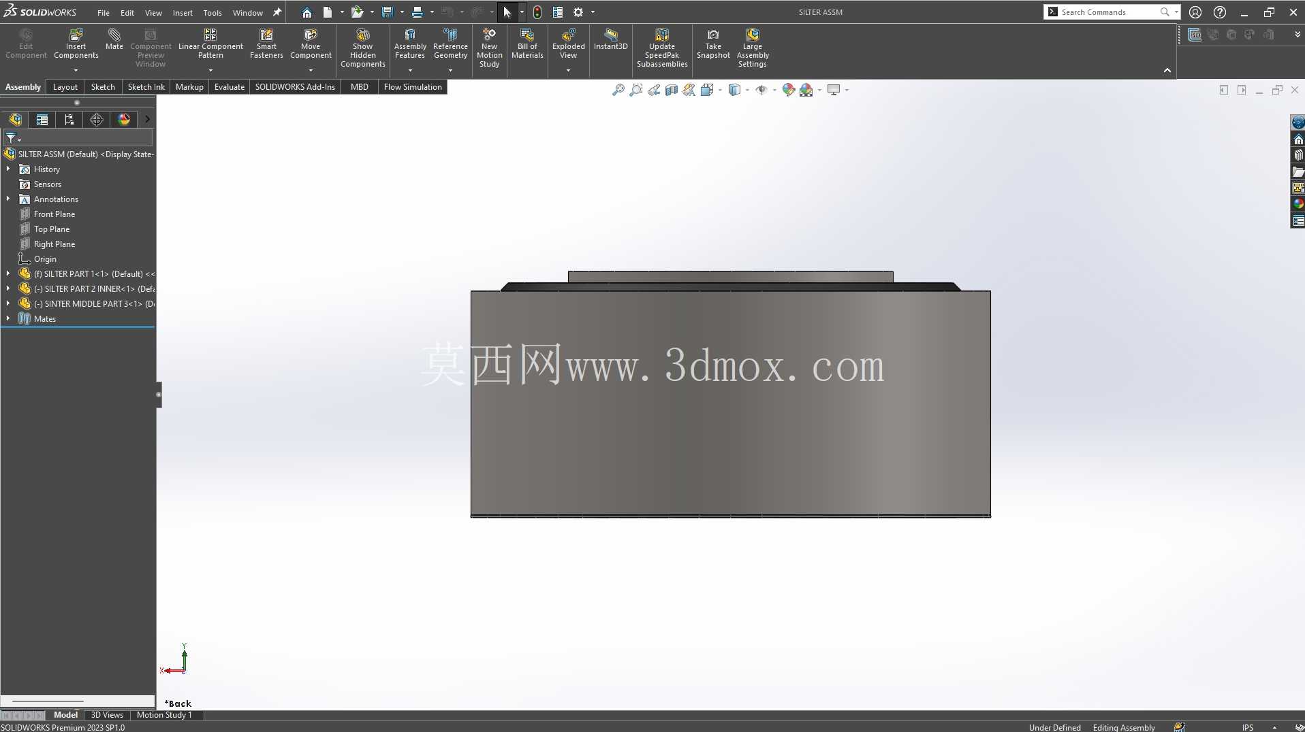Open the 3D Views bottom tab

[x=107, y=715]
